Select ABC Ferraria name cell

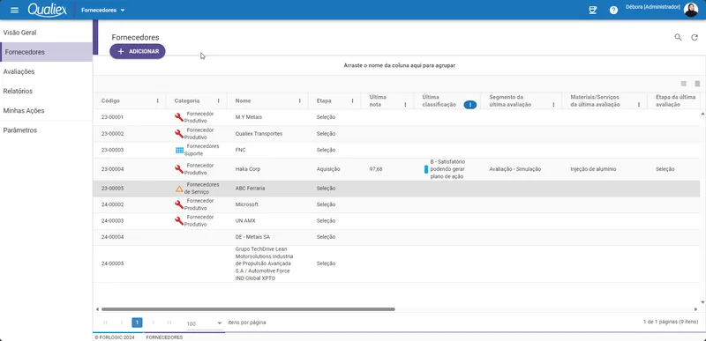point(250,189)
